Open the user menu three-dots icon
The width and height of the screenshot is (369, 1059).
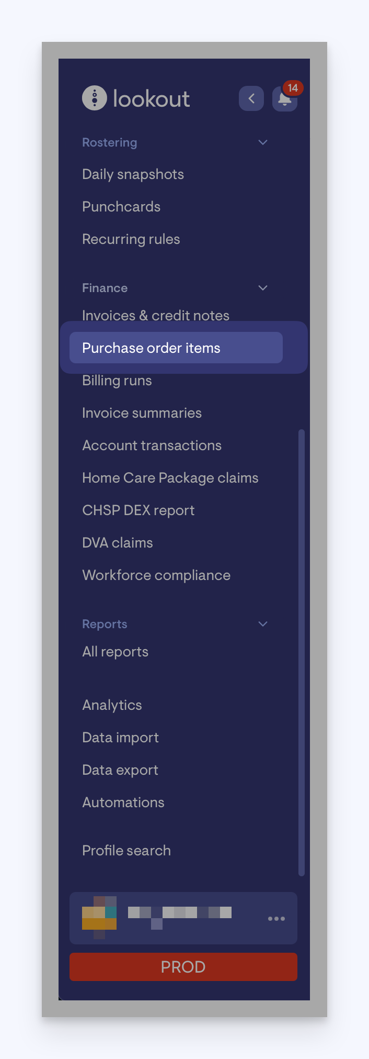click(276, 918)
